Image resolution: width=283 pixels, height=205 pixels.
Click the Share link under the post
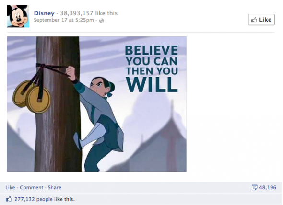[x=54, y=187]
